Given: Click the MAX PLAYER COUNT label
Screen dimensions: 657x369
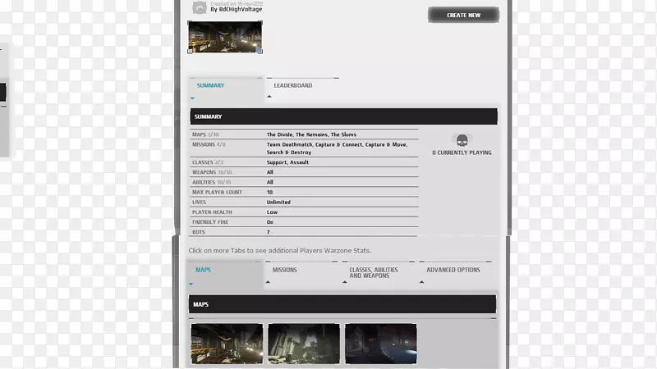Looking at the screenshot, I should pos(217,192).
